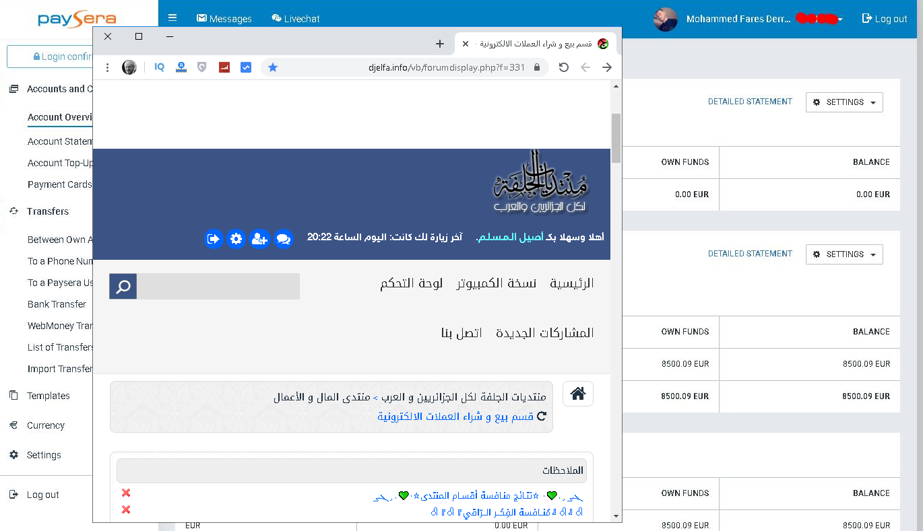Open Bank Transfer sidebar item

(57, 304)
